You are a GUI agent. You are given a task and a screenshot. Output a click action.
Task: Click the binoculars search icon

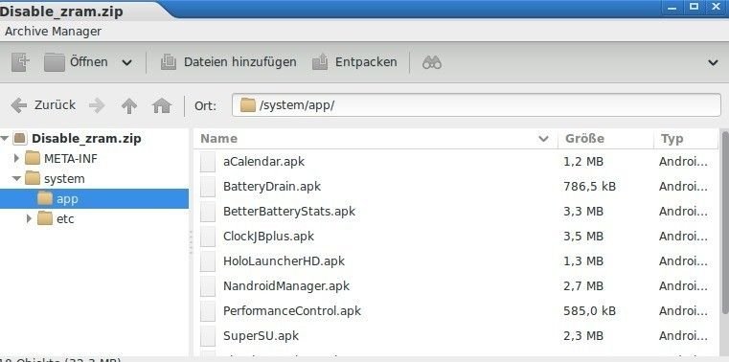click(431, 63)
